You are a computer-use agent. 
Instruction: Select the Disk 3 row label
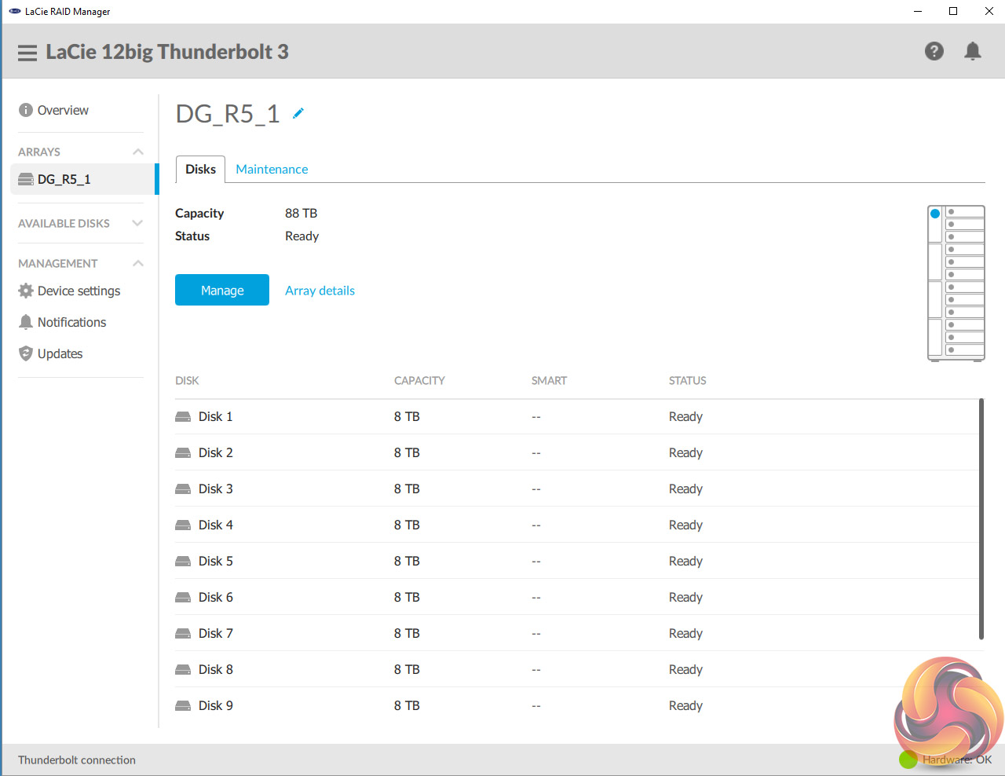tap(215, 489)
